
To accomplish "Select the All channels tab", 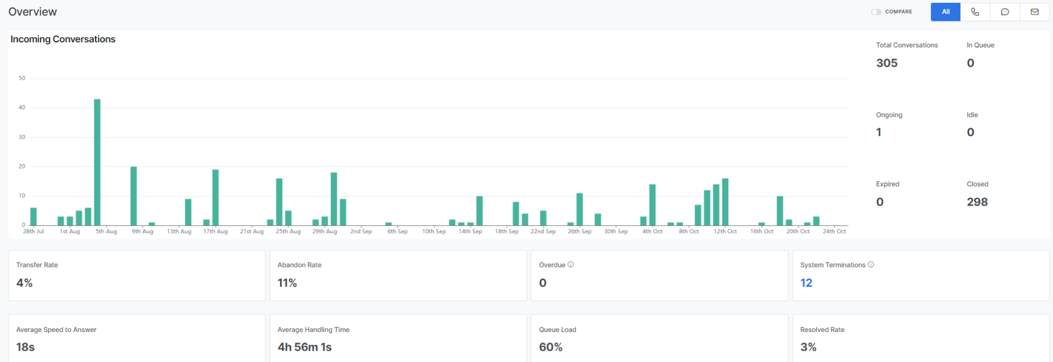I will point(945,12).
